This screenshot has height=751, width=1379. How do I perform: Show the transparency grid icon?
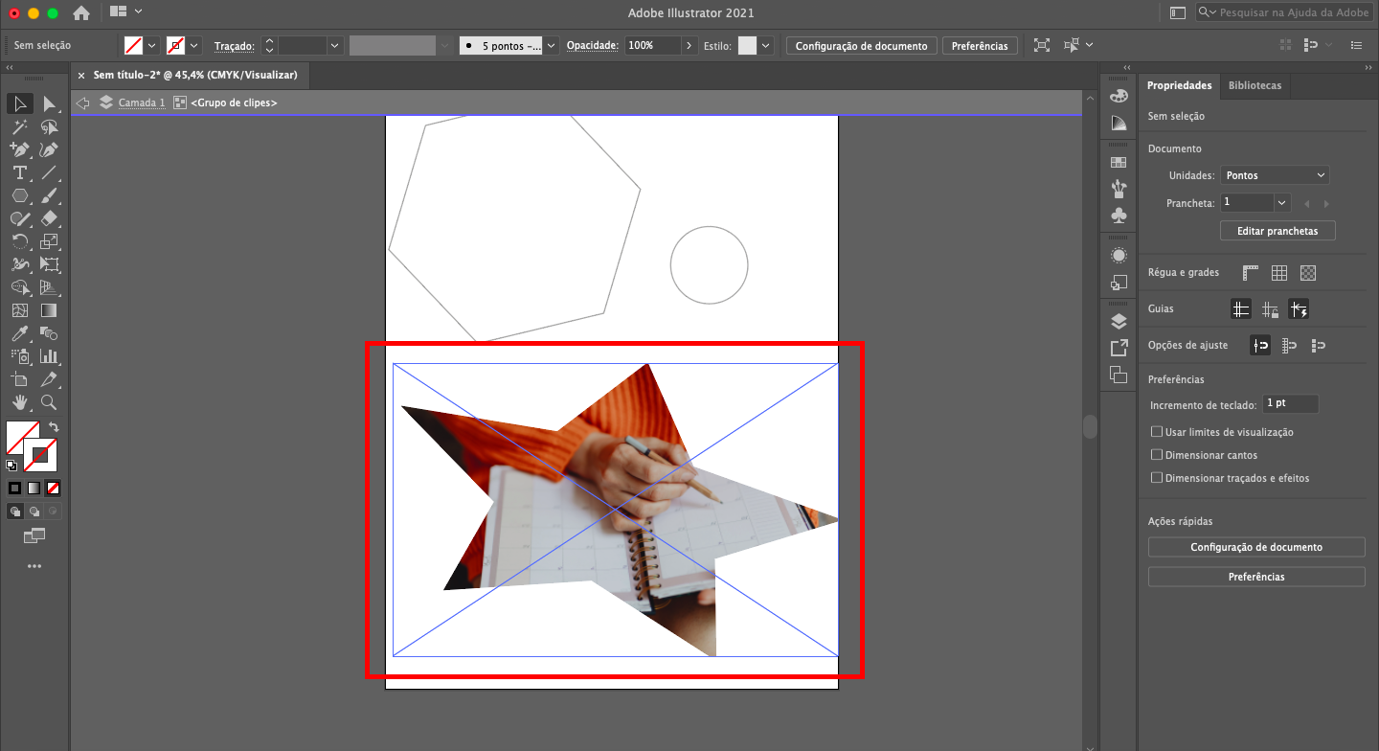tap(1308, 273)
